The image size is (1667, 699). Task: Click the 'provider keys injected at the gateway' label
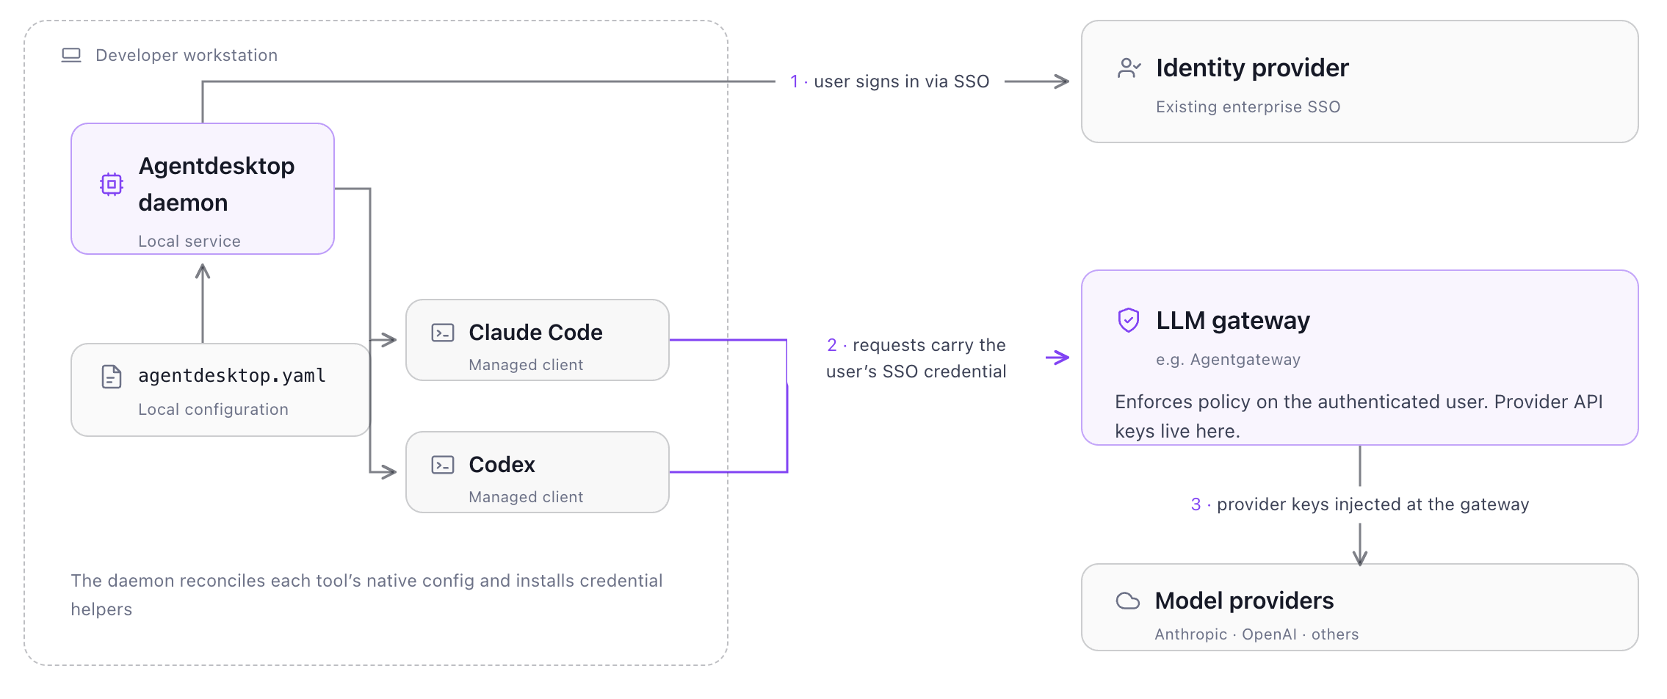tap(1373, 504)
